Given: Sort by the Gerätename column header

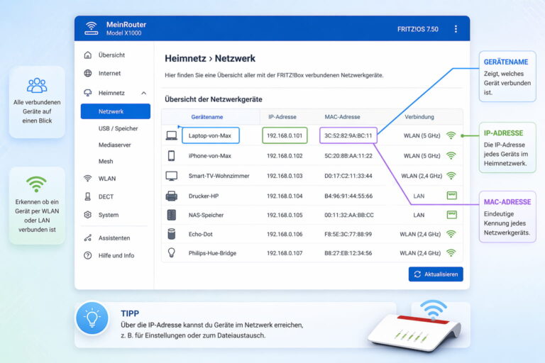Looking at the screenshot, I should pyautogui.click(x=207, y=117).
